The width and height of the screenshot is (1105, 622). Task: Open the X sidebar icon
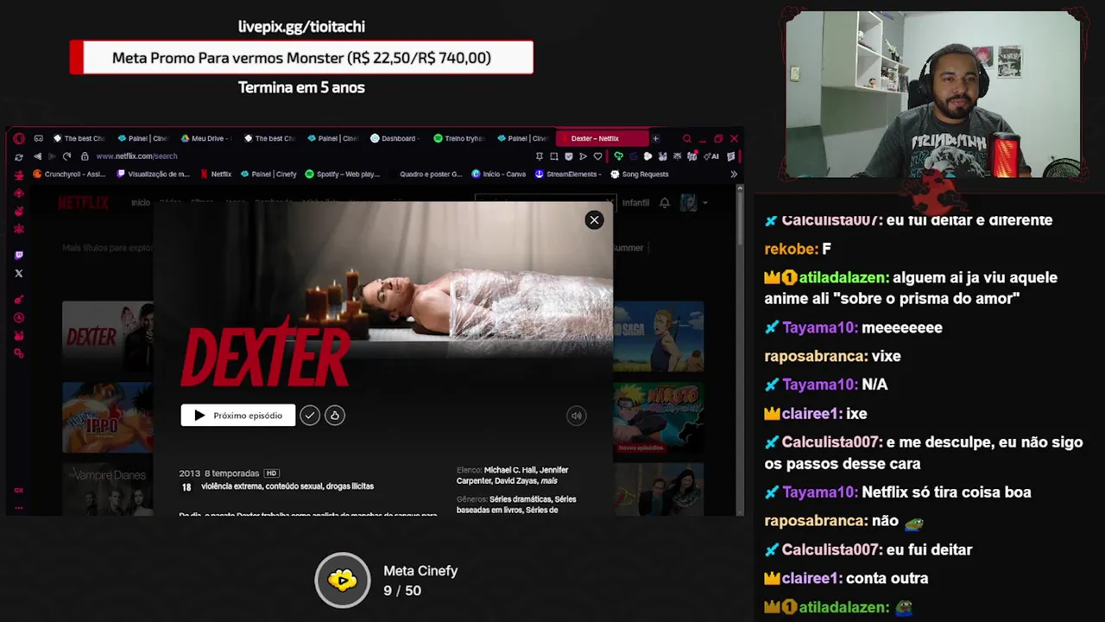19,273
